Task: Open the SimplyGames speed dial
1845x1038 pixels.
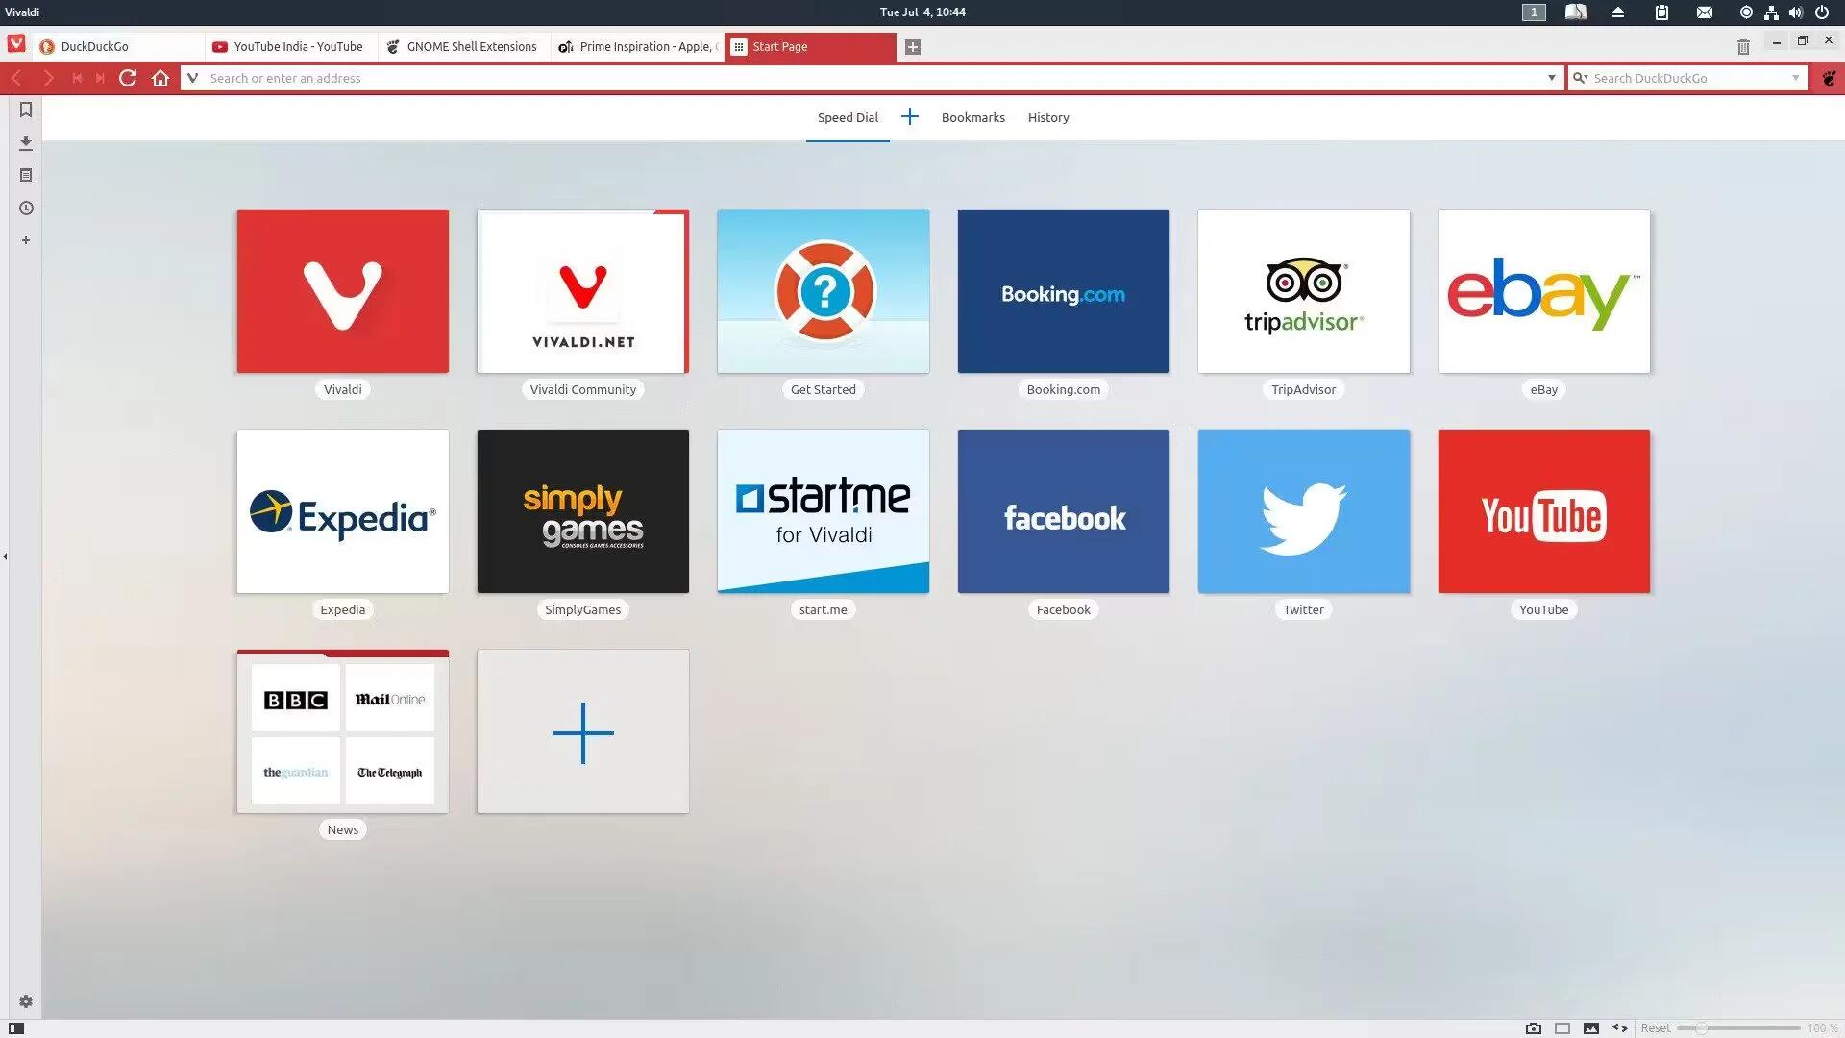Action: coord(583,511)
